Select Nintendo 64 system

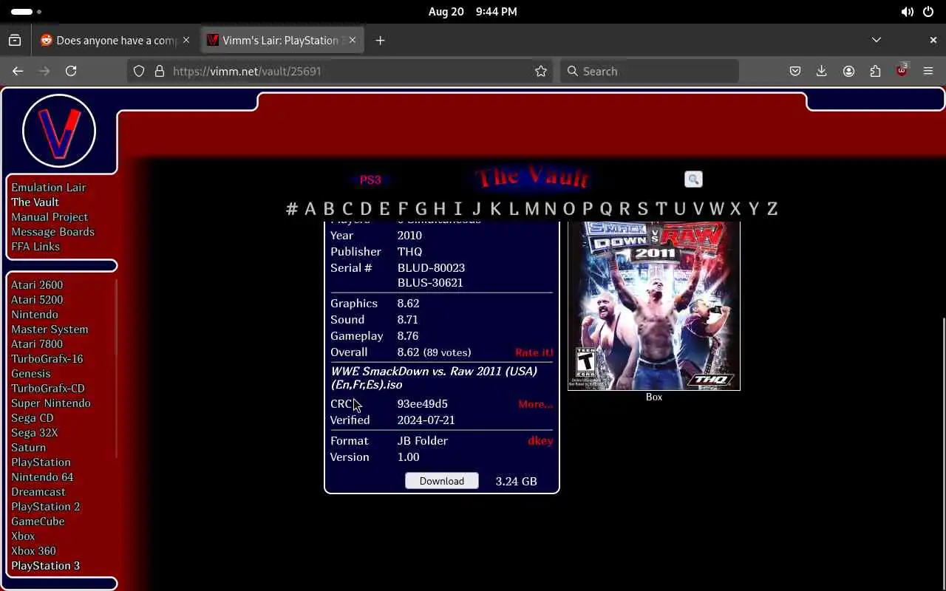(42, 477)
